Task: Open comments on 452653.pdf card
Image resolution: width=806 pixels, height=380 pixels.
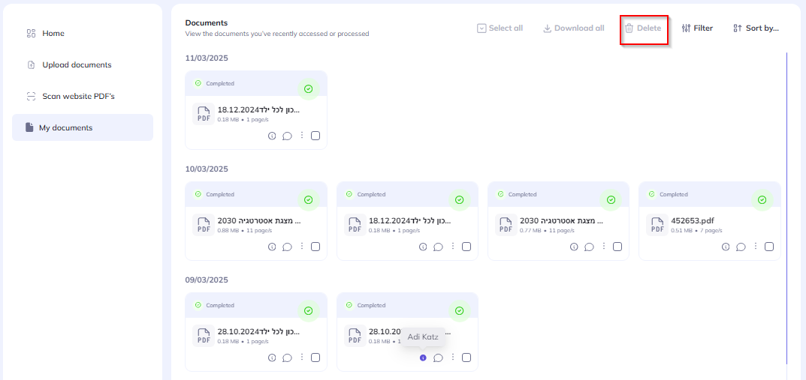Action: tap(741, 247)
